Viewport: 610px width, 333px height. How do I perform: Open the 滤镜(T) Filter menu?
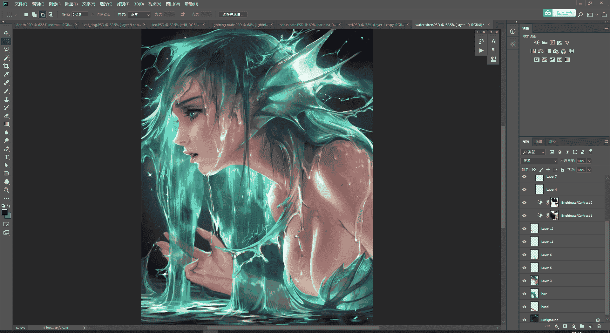123,4
